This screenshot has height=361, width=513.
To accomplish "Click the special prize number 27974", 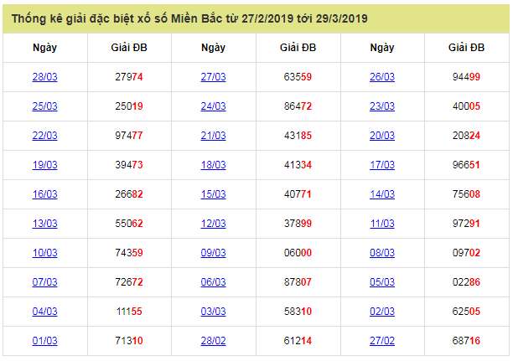I will 129,77.
